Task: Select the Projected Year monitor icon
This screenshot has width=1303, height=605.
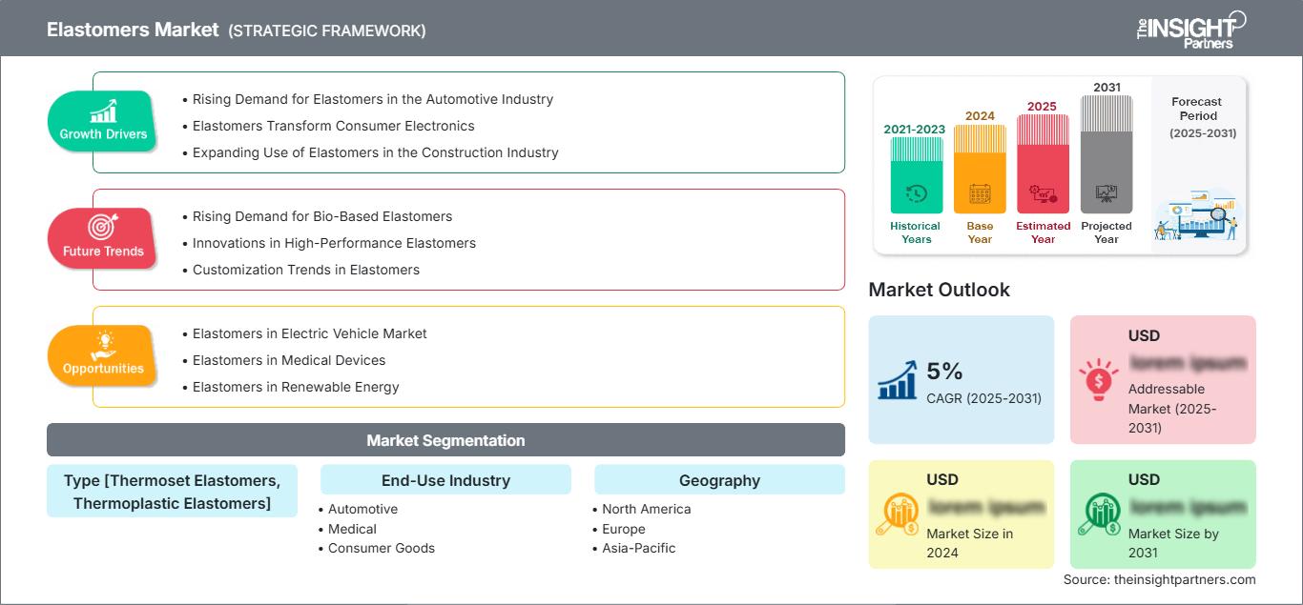Action: [1107, 193]
